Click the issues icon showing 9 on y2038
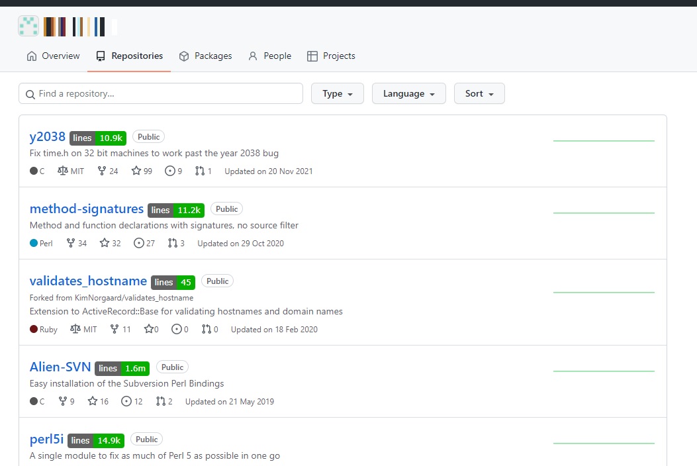 click(x=170, y=171)
